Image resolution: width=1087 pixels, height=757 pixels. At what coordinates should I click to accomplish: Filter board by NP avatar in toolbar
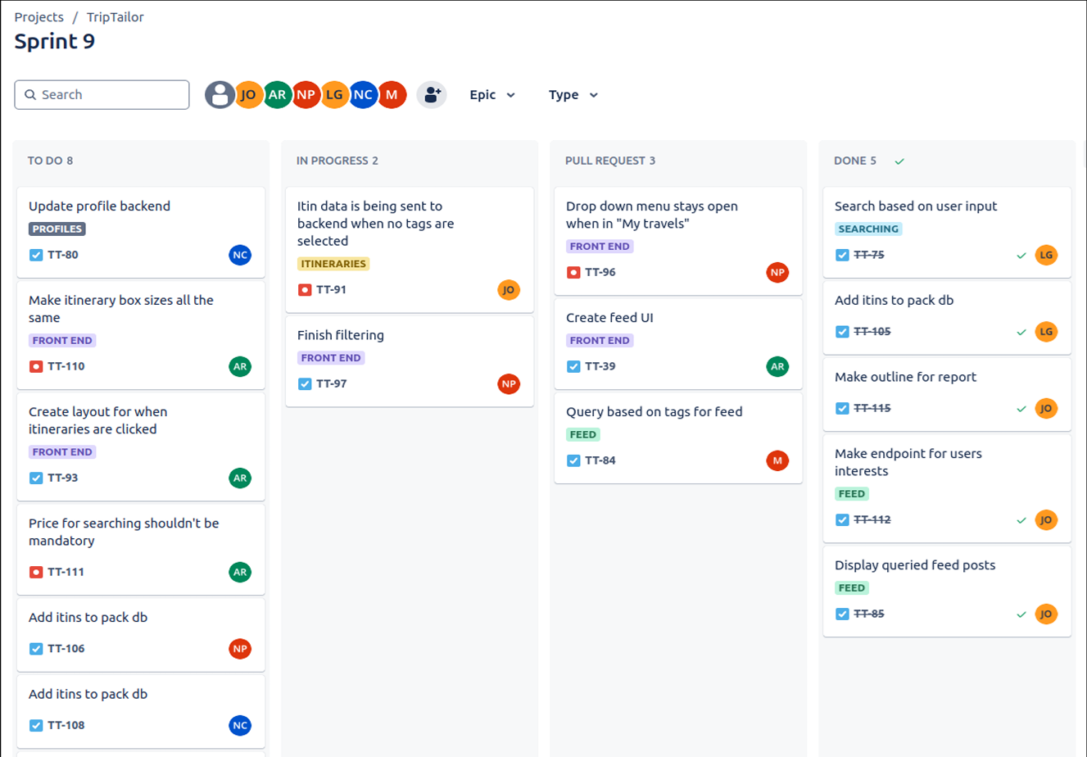(x=306, y=95)
